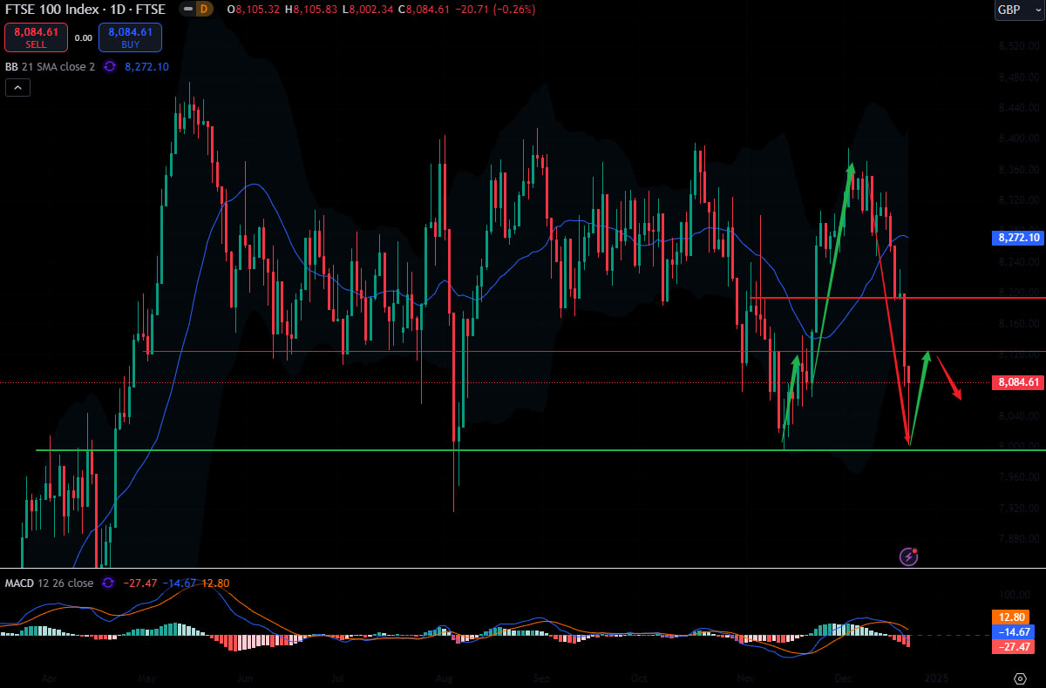1046x688 pixels.
Task: Click the 7,920.00 price scale label
Action: tap(1020, 508)
